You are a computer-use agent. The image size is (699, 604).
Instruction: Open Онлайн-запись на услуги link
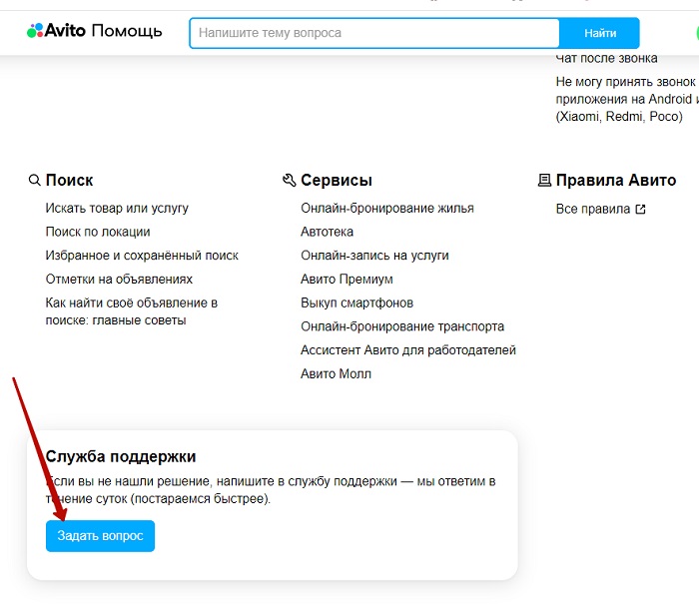click(x=374, y=256)
